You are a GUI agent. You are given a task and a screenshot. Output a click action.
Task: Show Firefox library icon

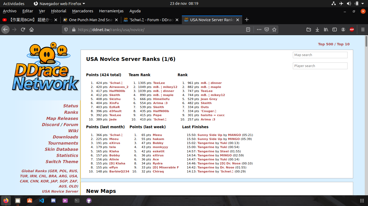pos(326,30)
